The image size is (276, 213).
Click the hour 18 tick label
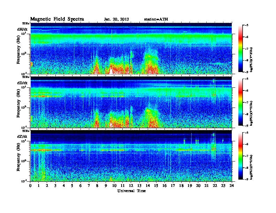(x=181, y=186)
